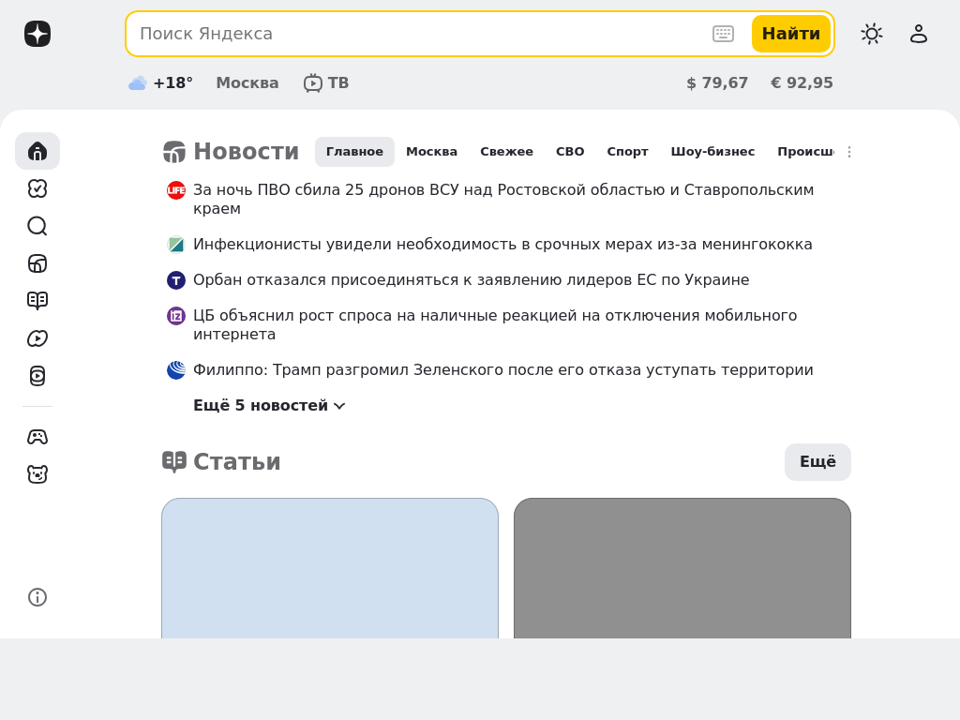Click the Ещё button in Статьи
The width and height of the screenshot is (960, 720).
tap(817, 461)
